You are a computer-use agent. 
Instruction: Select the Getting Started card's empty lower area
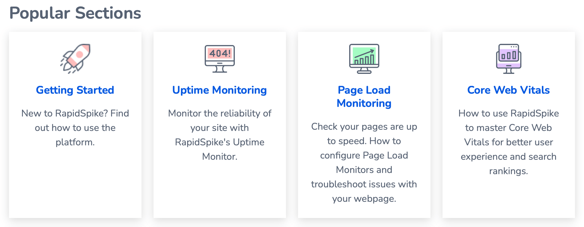point(75,183)
